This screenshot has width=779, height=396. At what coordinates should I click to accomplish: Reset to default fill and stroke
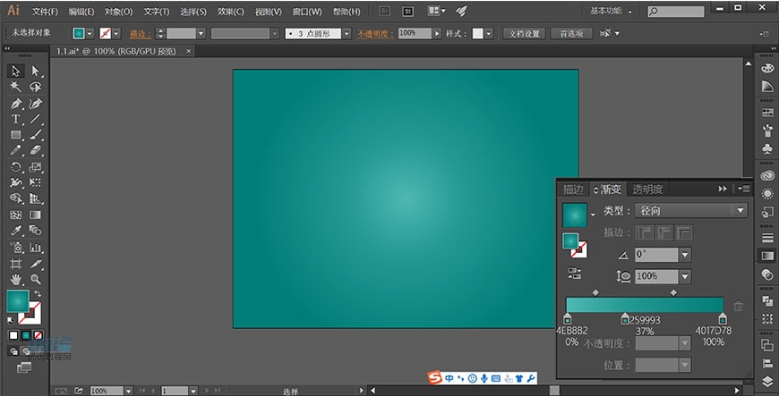pyautogui.click(x=10, y=319)
